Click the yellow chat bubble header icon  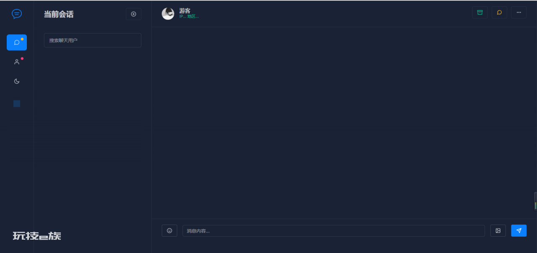[x=499, y=12]
